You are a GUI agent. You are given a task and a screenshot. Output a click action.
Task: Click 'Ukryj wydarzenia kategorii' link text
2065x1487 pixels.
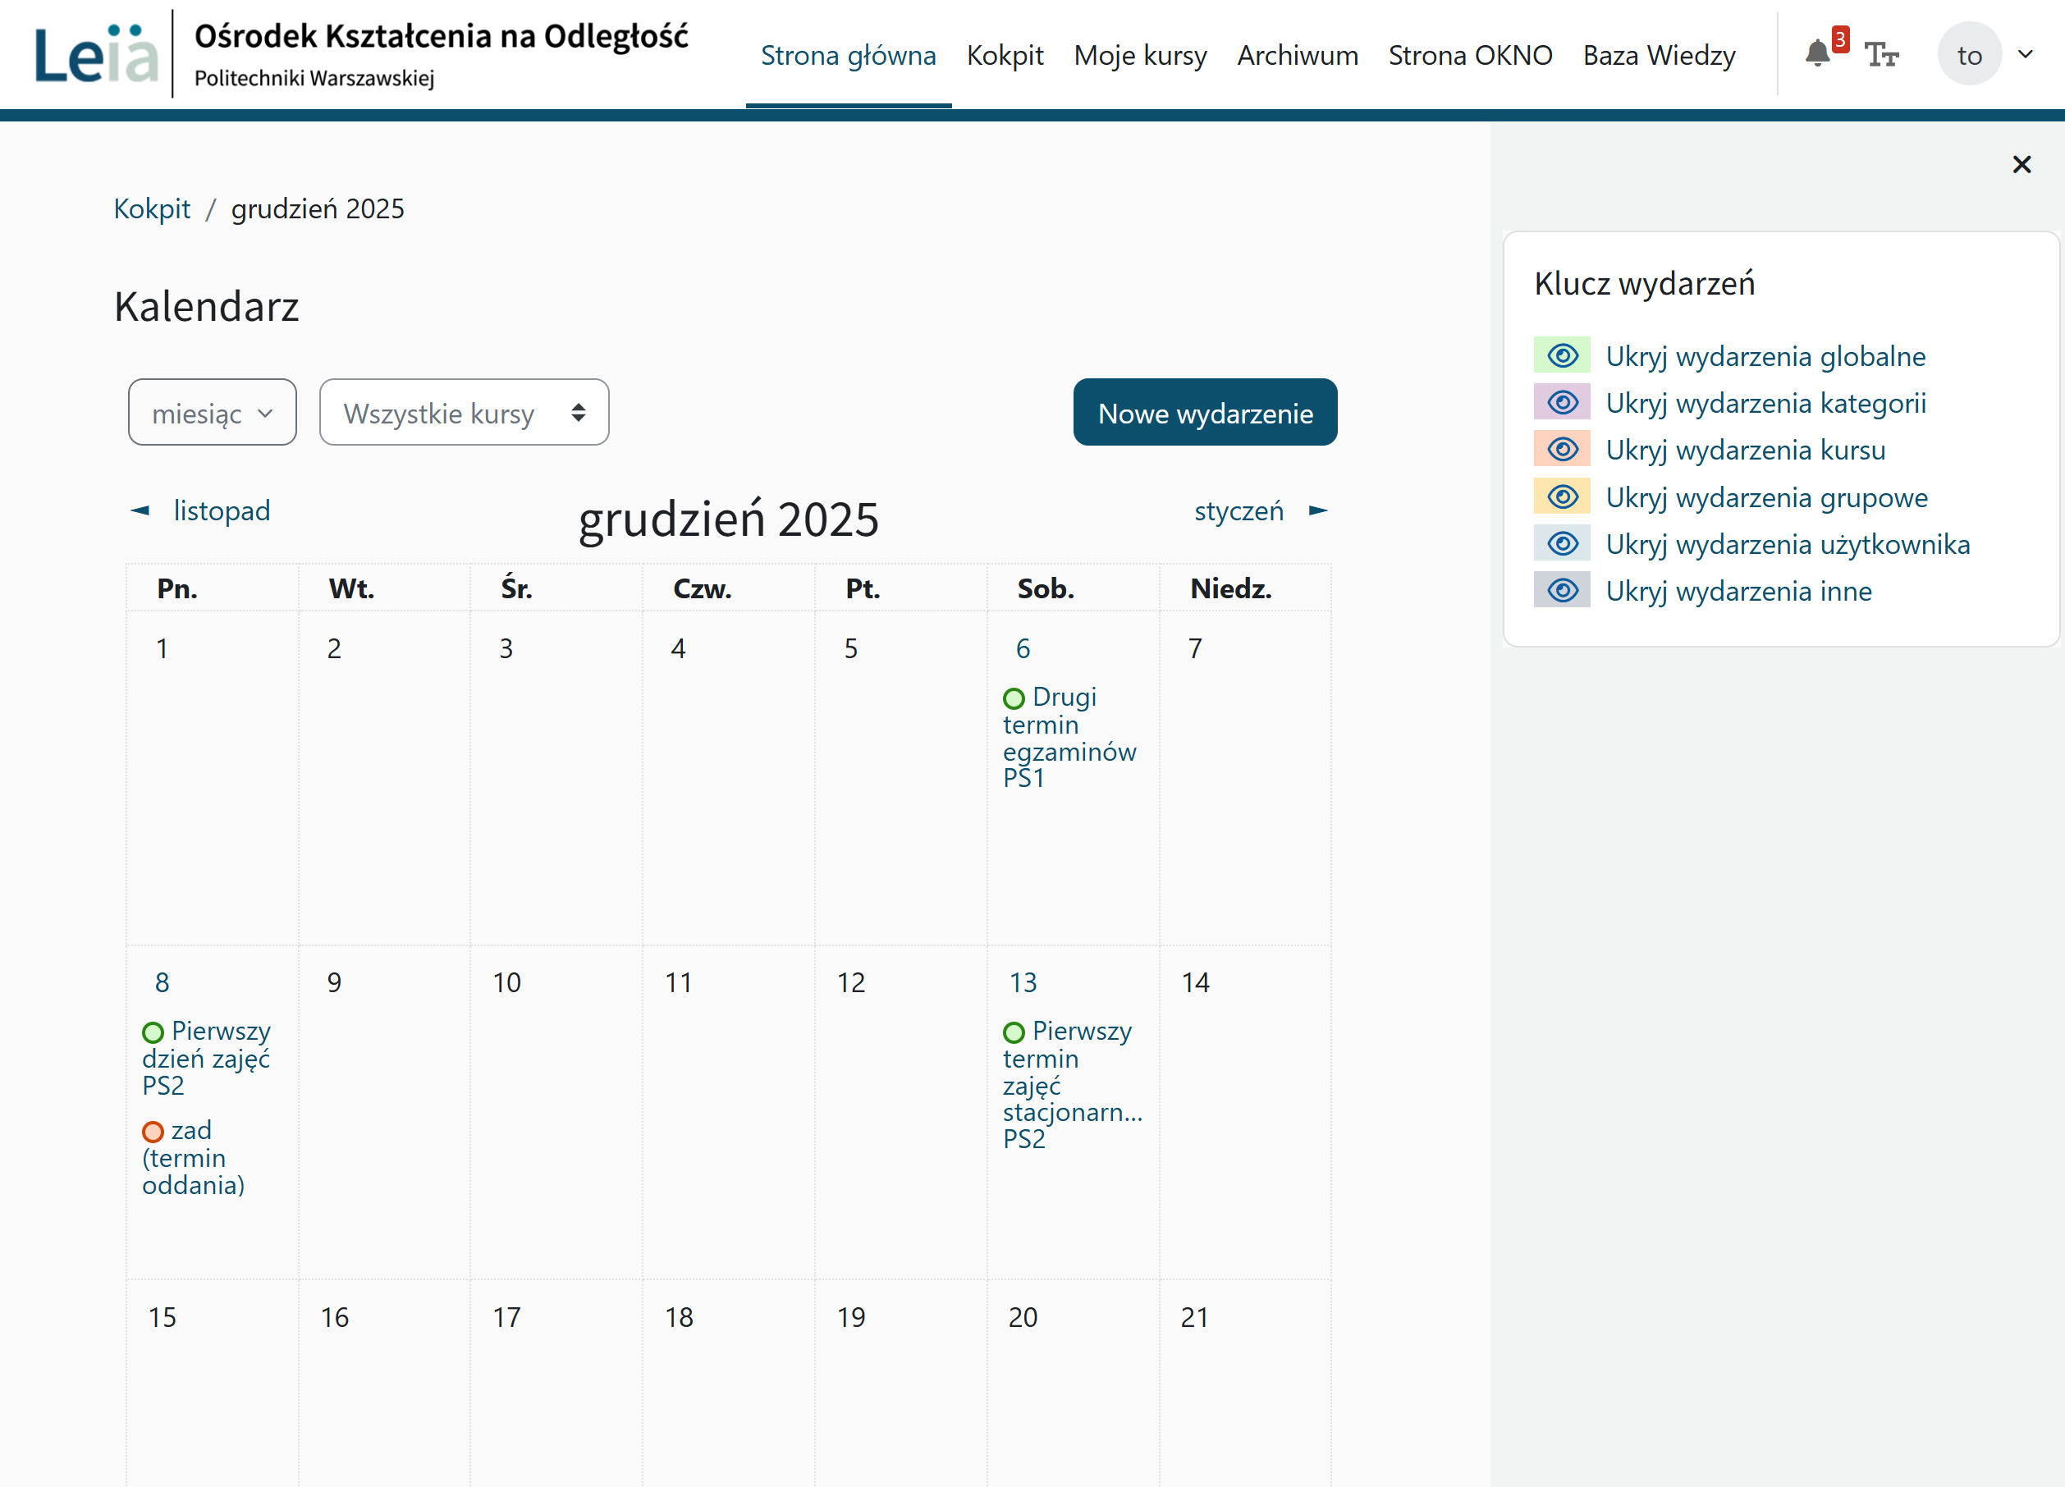click(1765, 404)
